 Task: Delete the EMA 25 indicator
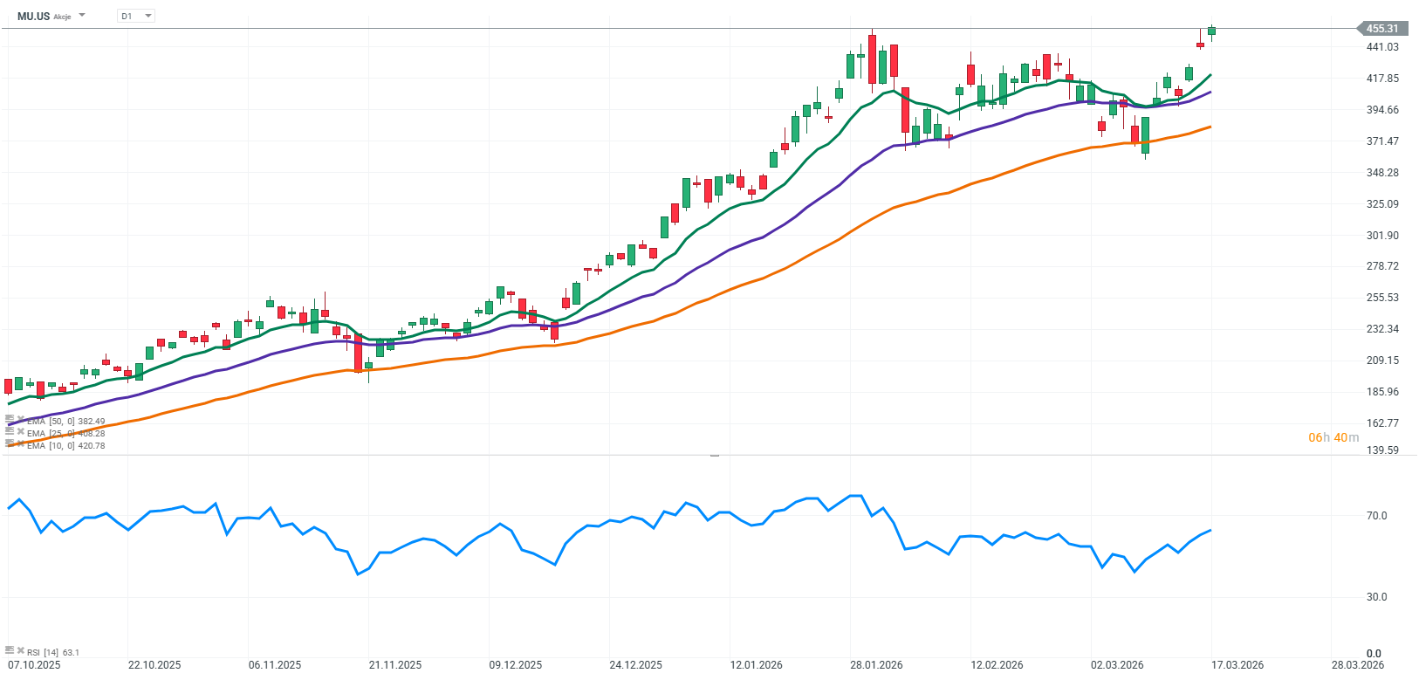tap(20, 432)
